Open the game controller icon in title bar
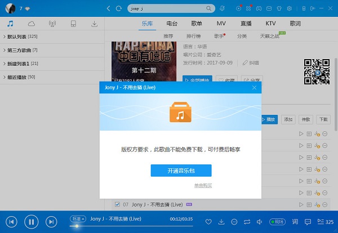The image size is (338, 233). [x=259, y=8]
